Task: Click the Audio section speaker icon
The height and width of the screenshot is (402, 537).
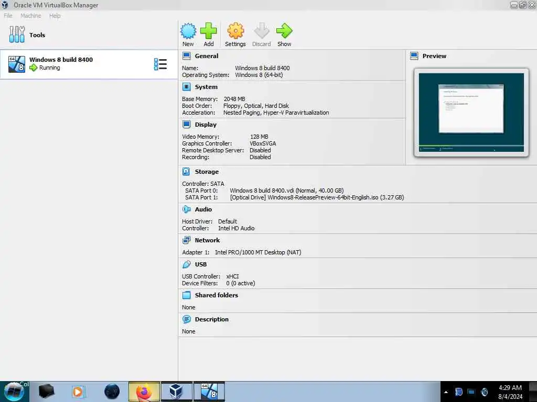Action: click(186, 209)
